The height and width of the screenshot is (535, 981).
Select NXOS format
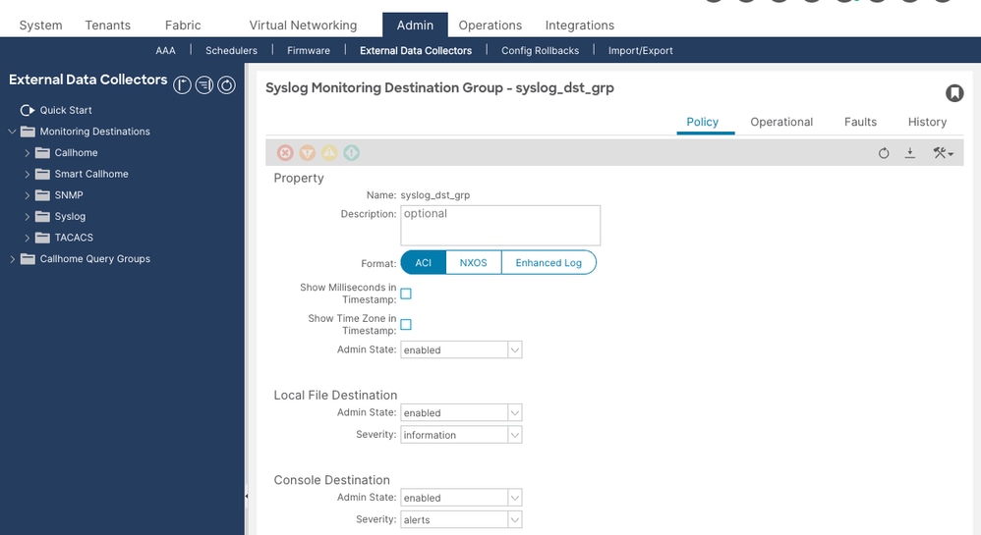coord(474,262)
